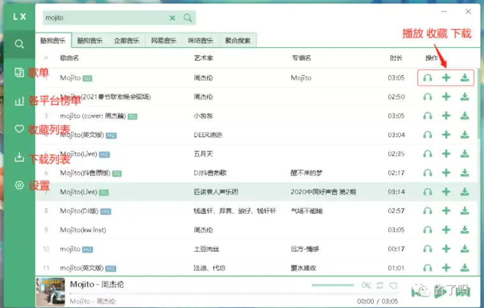Image resolution: width=484 pixels, height=308 pixels.
Task: Play Mojito by 周杰伦 03:05 first row
Action: coord(427,78)
